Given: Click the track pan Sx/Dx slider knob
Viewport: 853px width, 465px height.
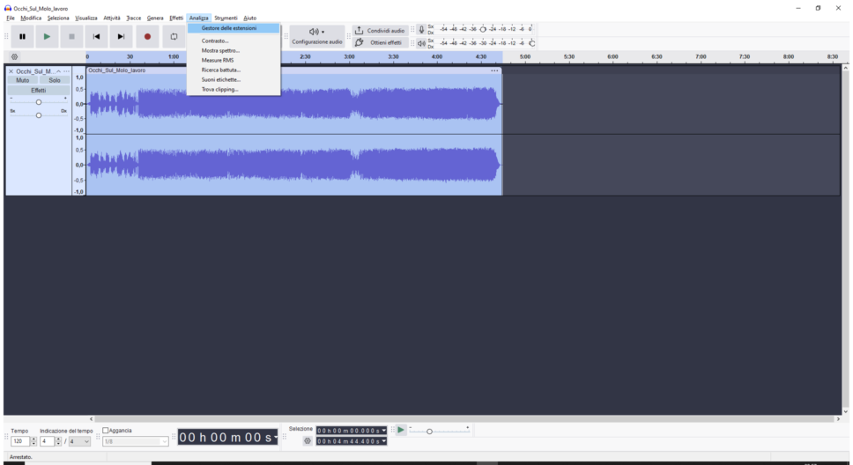Looking at the screenshot, I should (39, 115).
